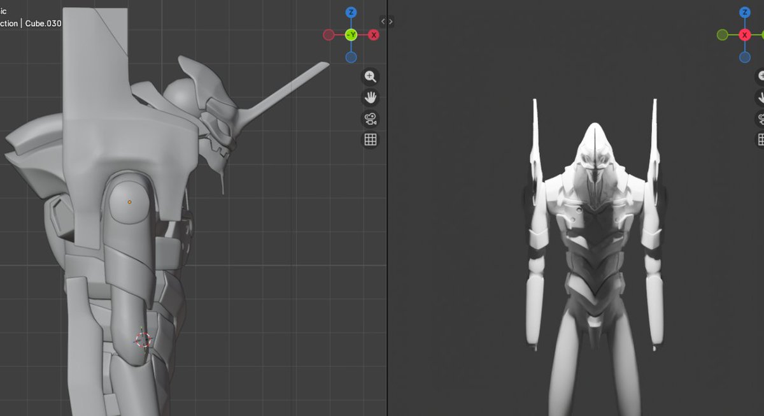Toggle perspective/orthographic grid icon in left viewport

(371, 140)
